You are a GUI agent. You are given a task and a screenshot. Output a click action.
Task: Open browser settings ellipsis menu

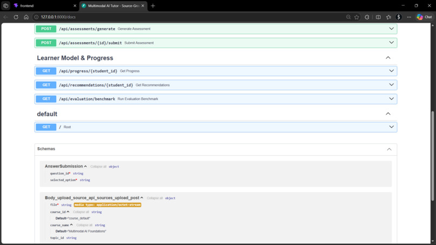[409, 17]
